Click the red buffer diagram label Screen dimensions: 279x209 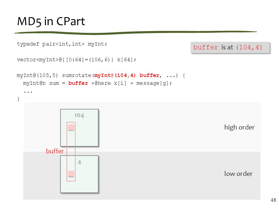click(55, 151)
